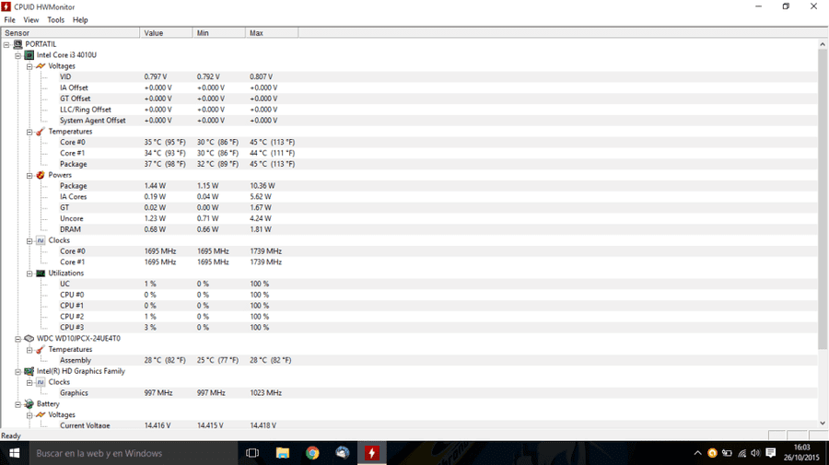Image resolution: width=829 pixels, height=465 pixels.
Task: Click the PORTATIL computer icon
Action: click(x=18, y=44)
